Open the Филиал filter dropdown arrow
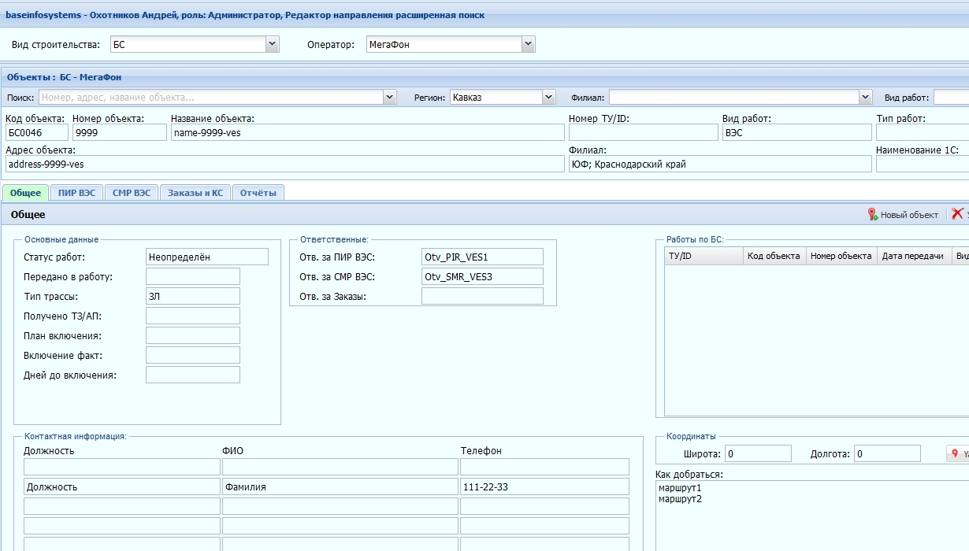969x551 pixels. [866, 98]
